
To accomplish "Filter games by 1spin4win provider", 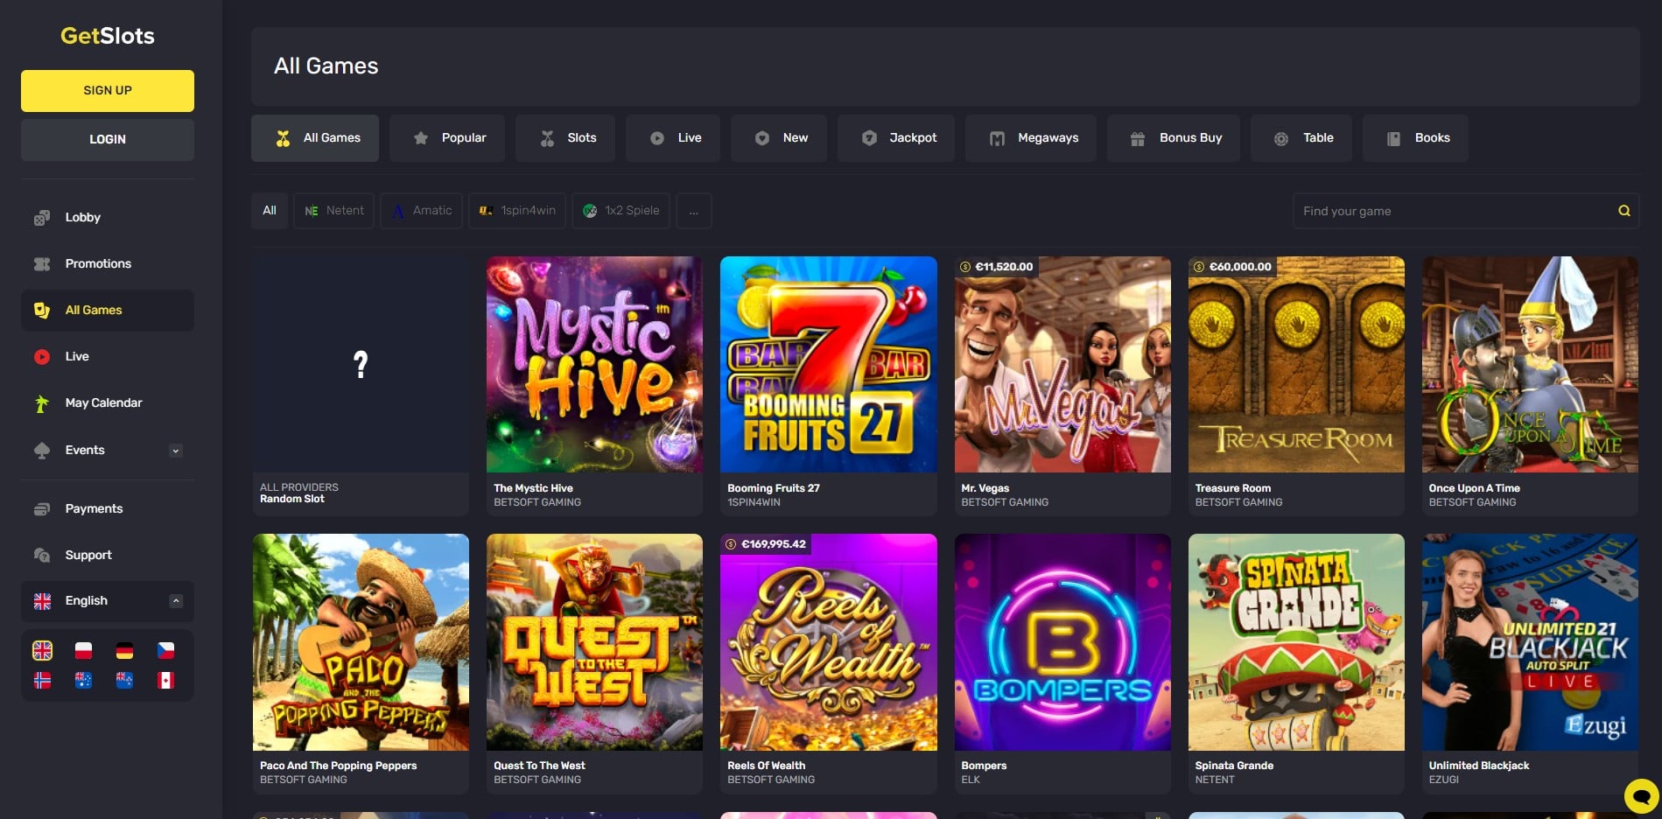I will [x=517, y=211].
